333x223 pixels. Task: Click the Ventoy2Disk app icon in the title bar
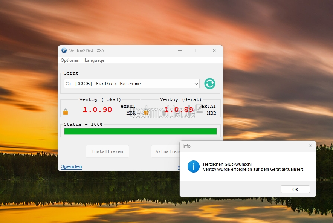(64, 50)
